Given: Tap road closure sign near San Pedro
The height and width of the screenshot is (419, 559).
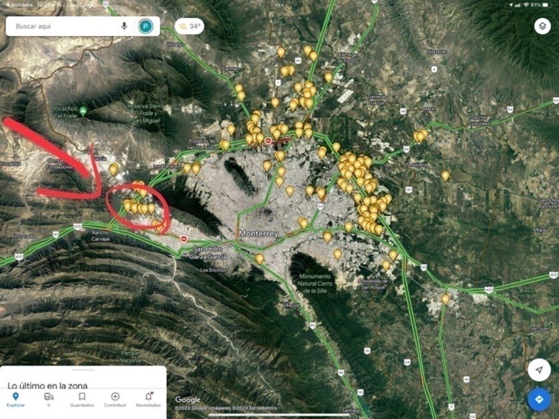Looking at the screenshot, I should click(x=184, y=239).
